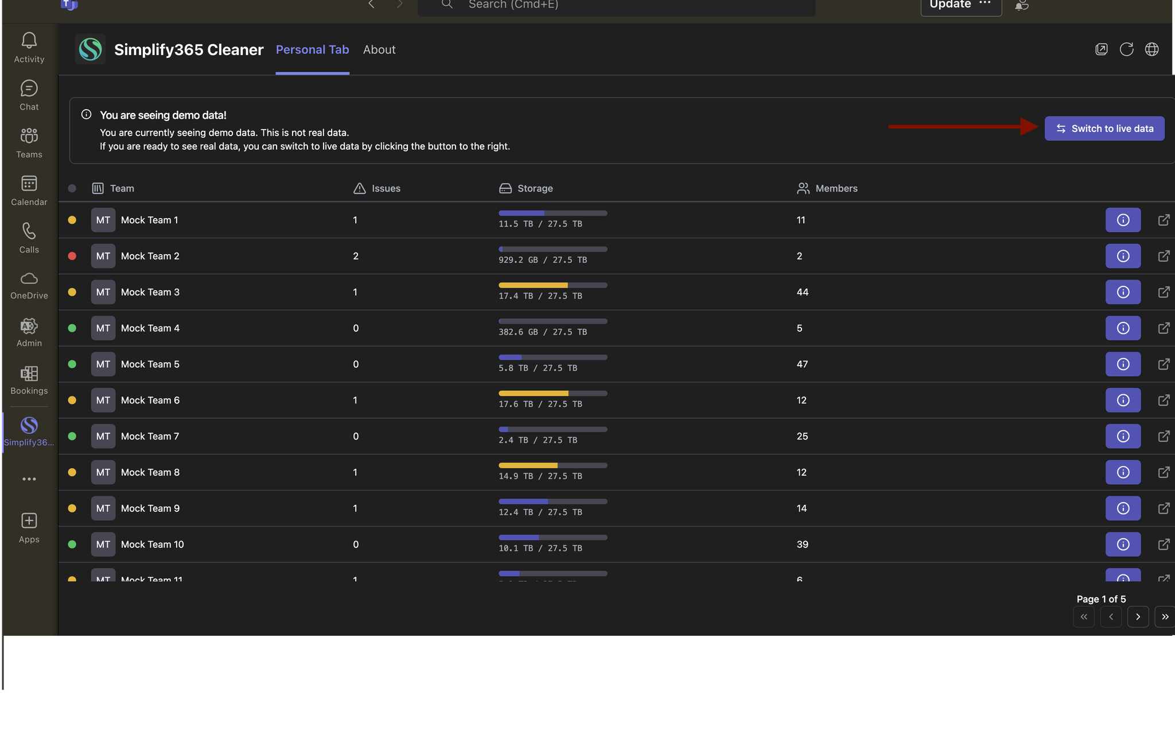Click the demo data info icon

[87, 114]
